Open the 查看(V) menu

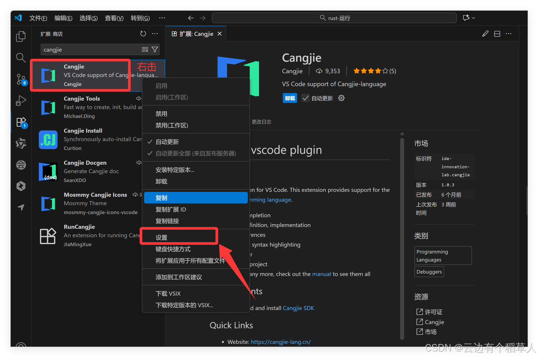coord(114,18)
